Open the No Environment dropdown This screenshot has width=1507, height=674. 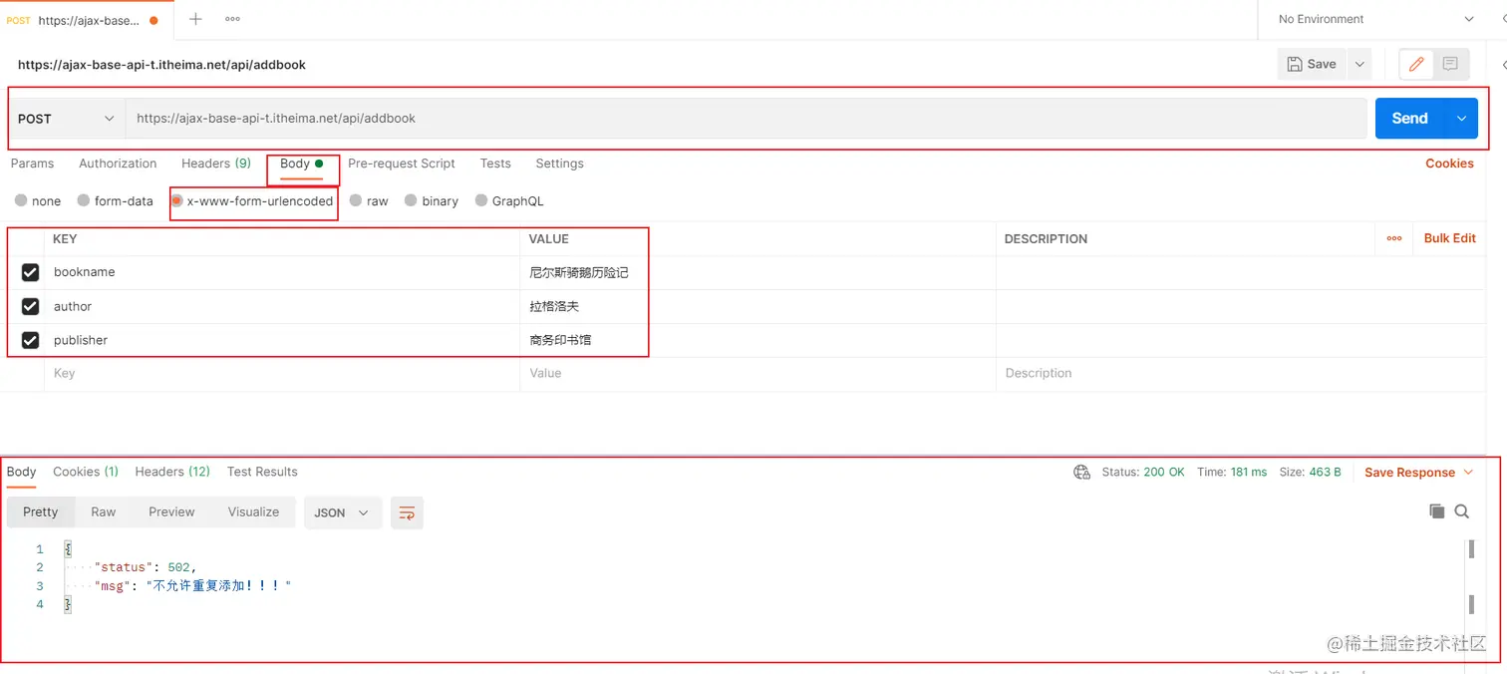click(x=1376, y=19)
